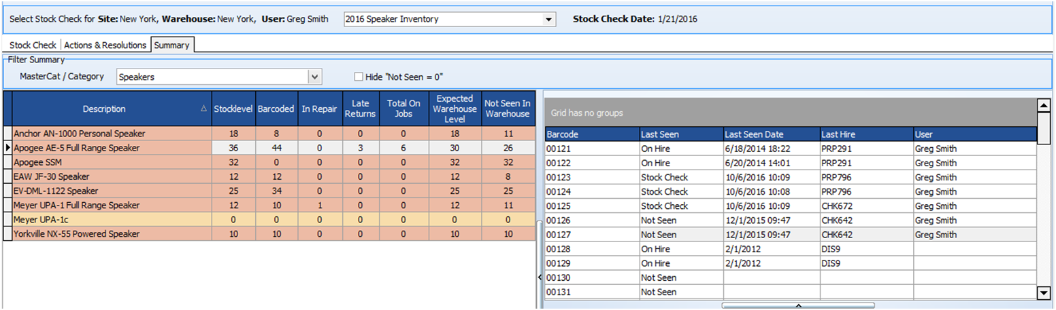Screen dimensions: 1056x310
Task: Sort by Not Seen In Warehouse header
Action: [x=507, y=109]
